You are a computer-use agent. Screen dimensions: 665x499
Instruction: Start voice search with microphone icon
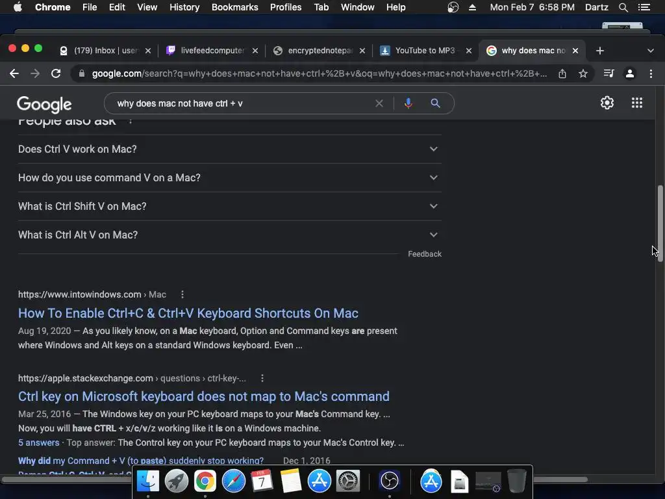[x=408, y=103]
